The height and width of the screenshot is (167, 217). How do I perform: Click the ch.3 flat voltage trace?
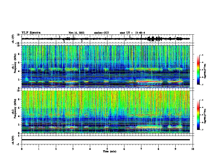click(106, 140)
